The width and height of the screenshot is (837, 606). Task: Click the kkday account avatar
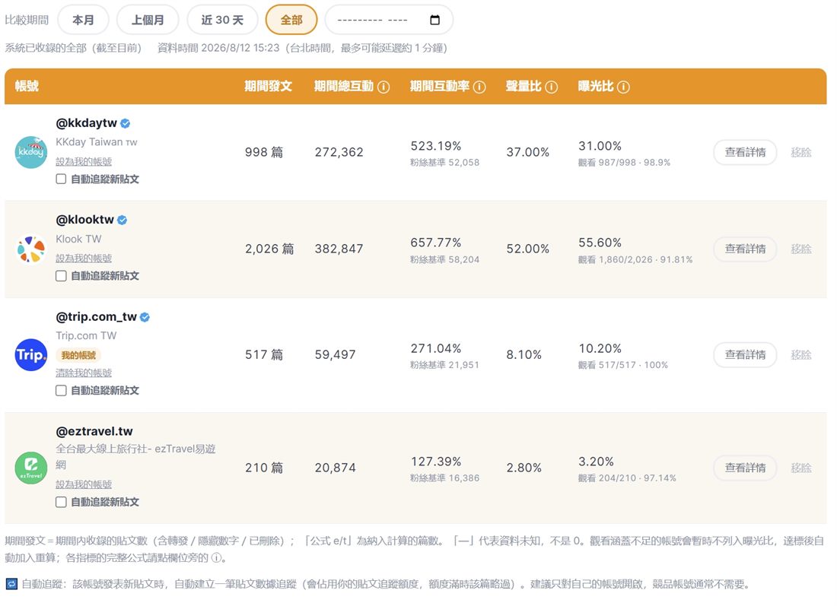click(x=31, y=152)
